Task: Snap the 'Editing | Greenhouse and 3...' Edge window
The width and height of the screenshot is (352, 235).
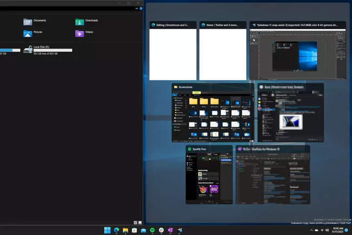Action: pos(173,51)
